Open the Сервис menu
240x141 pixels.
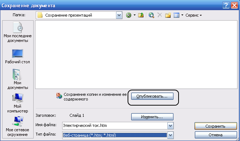194,15
